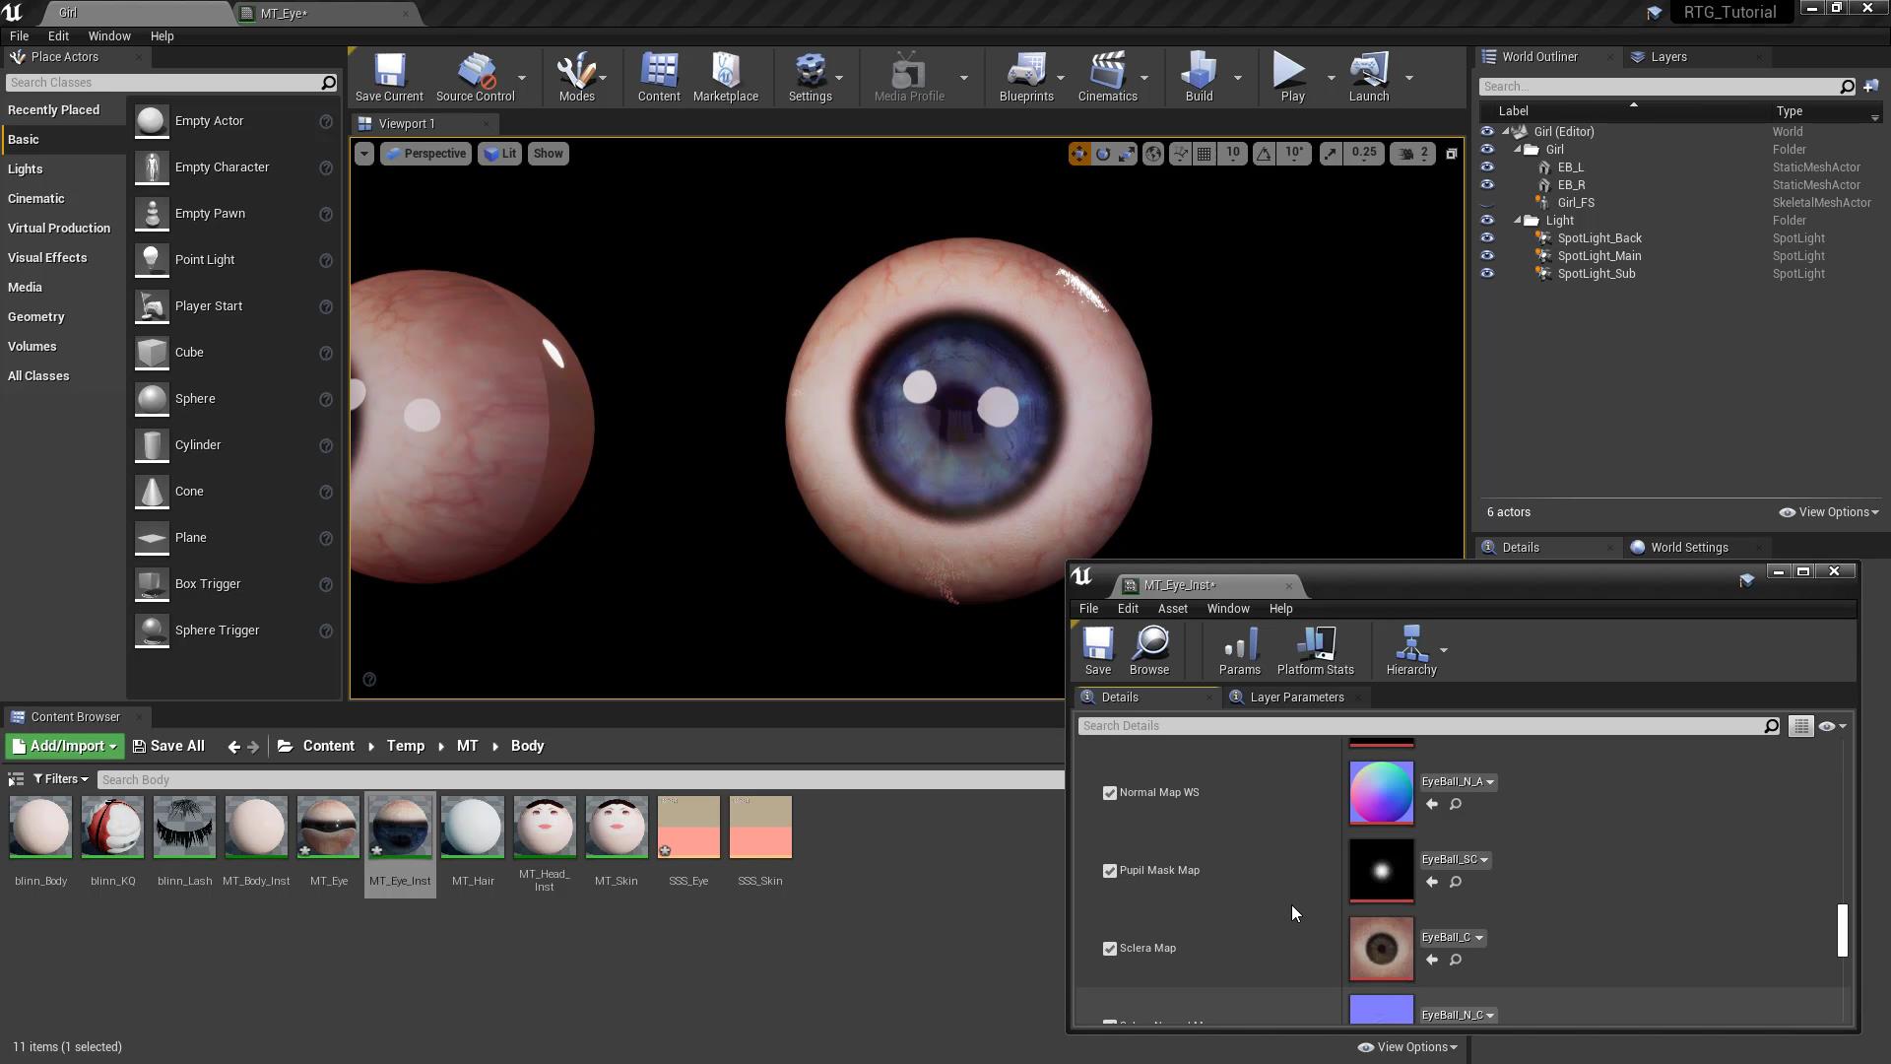Collapse the Light folder in outliner
This screenshot has width=1891, height=1064.
point(1518,221)
